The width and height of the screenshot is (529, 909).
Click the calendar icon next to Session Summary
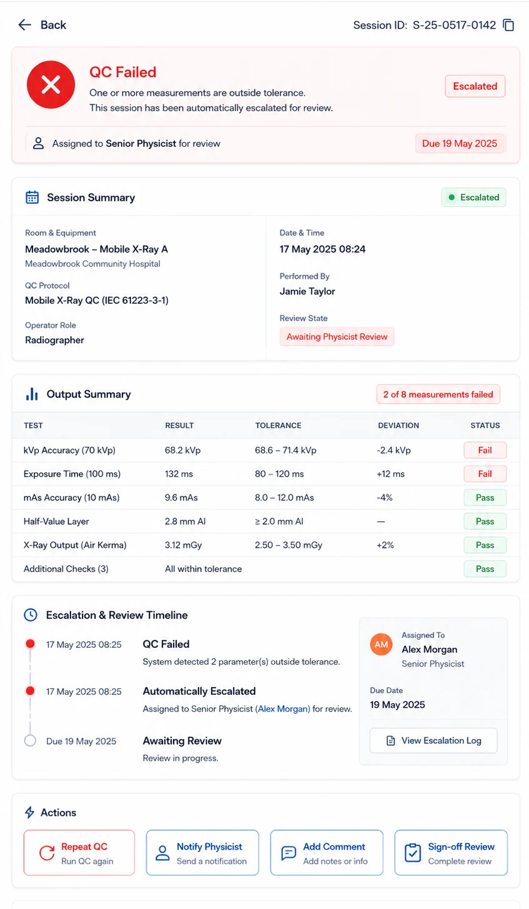(x=32, y=197)
